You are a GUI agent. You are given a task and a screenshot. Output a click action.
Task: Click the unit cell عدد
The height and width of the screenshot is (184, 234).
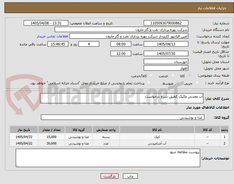tap(106, 143)
